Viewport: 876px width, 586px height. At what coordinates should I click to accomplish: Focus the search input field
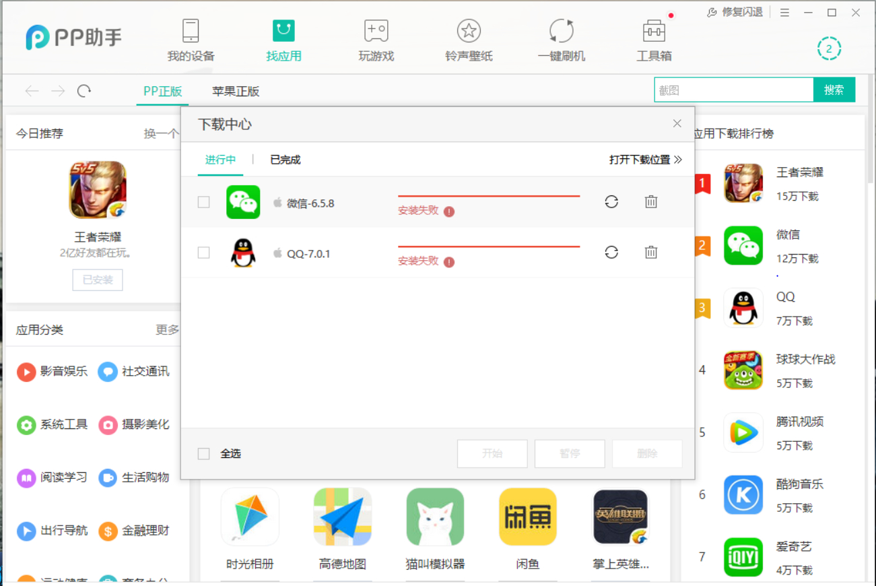coord(734,90)
